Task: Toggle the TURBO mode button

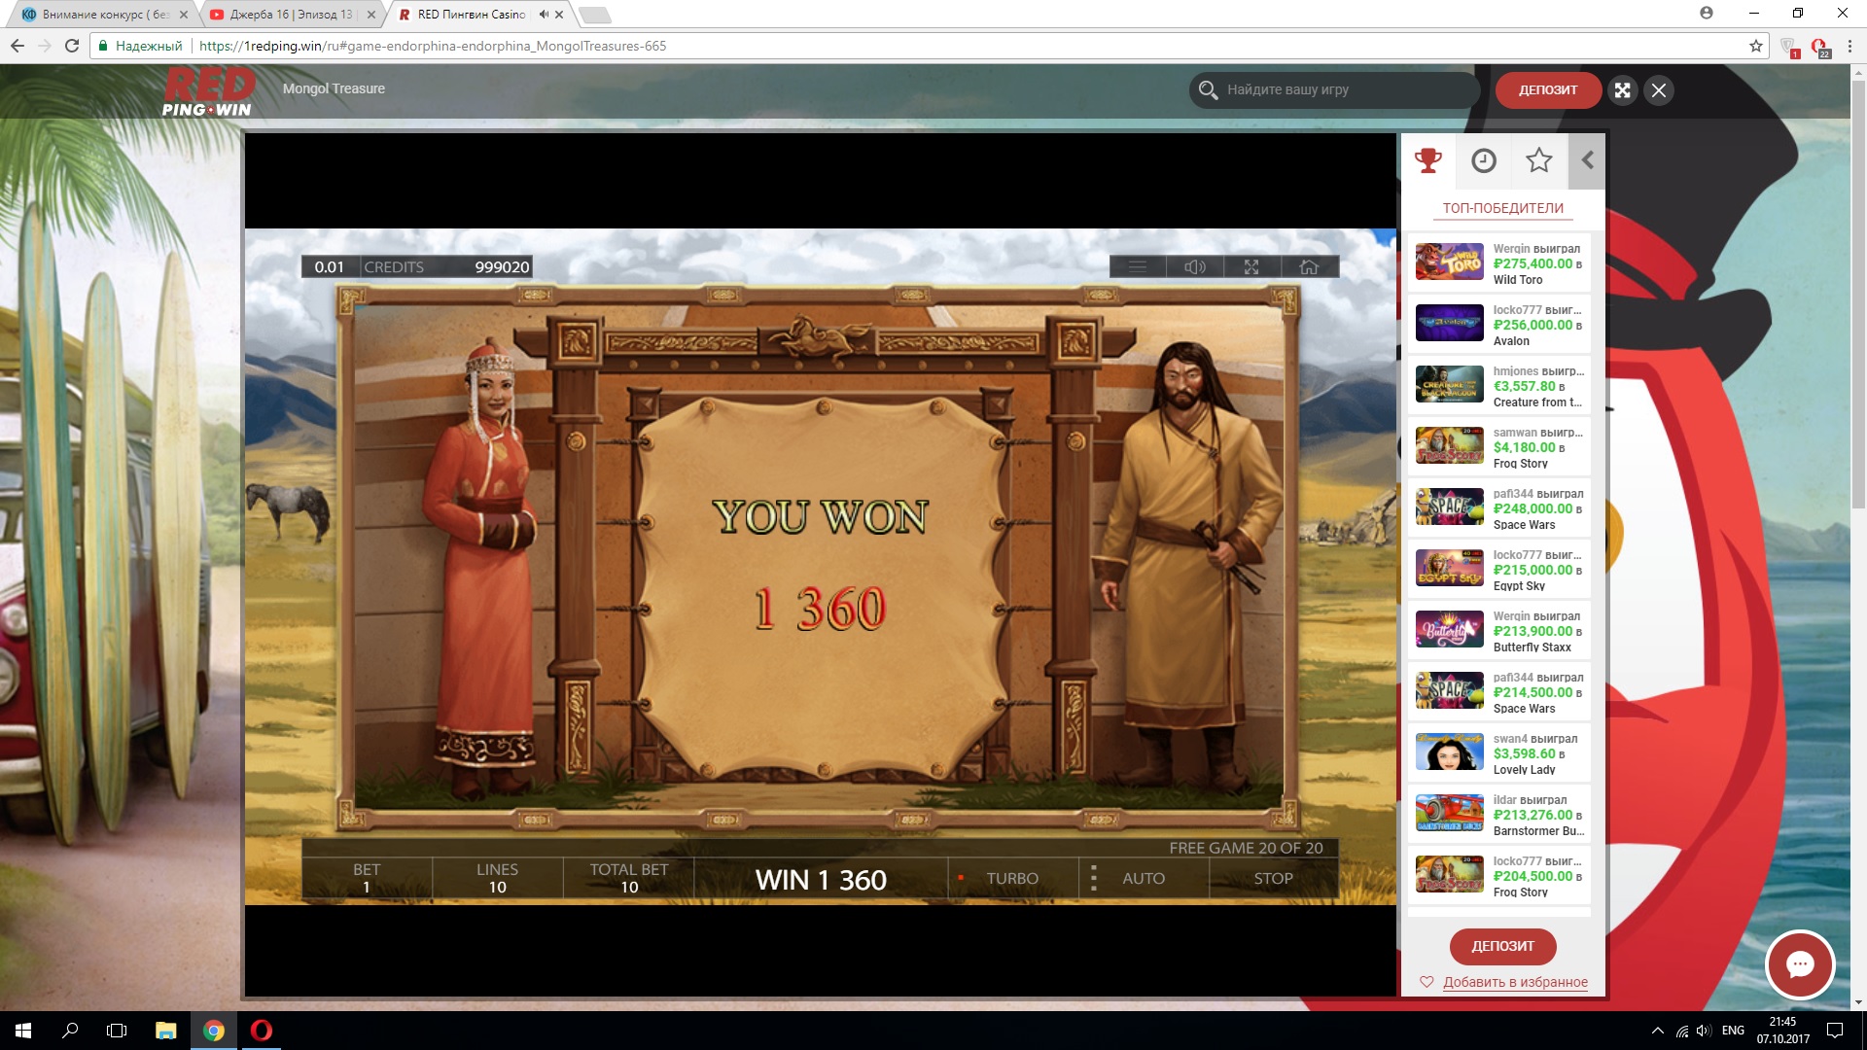Action: 1012,878
